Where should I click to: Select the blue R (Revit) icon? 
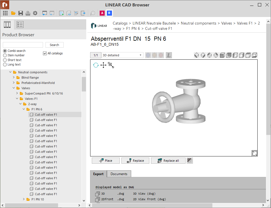(x=109, y=13)
